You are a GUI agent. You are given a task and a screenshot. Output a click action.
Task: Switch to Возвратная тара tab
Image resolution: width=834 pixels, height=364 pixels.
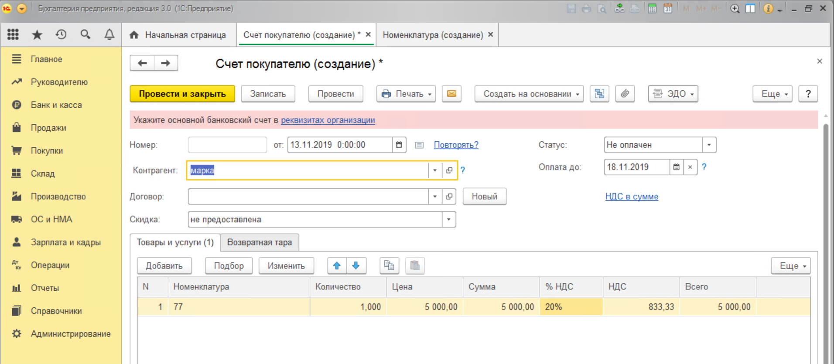pos(260,242)
